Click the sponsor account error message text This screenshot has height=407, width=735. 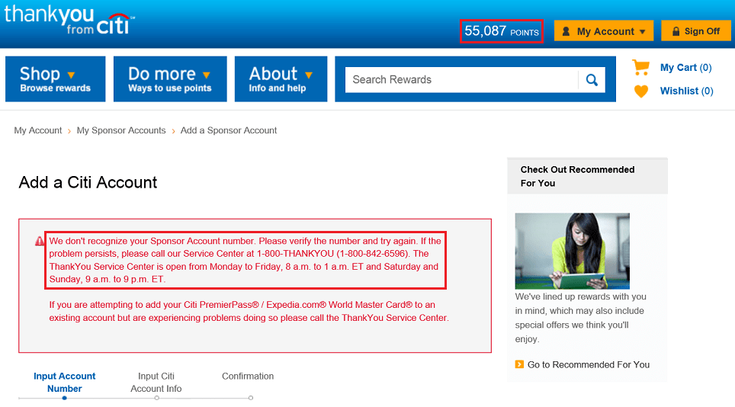[246, 260]
